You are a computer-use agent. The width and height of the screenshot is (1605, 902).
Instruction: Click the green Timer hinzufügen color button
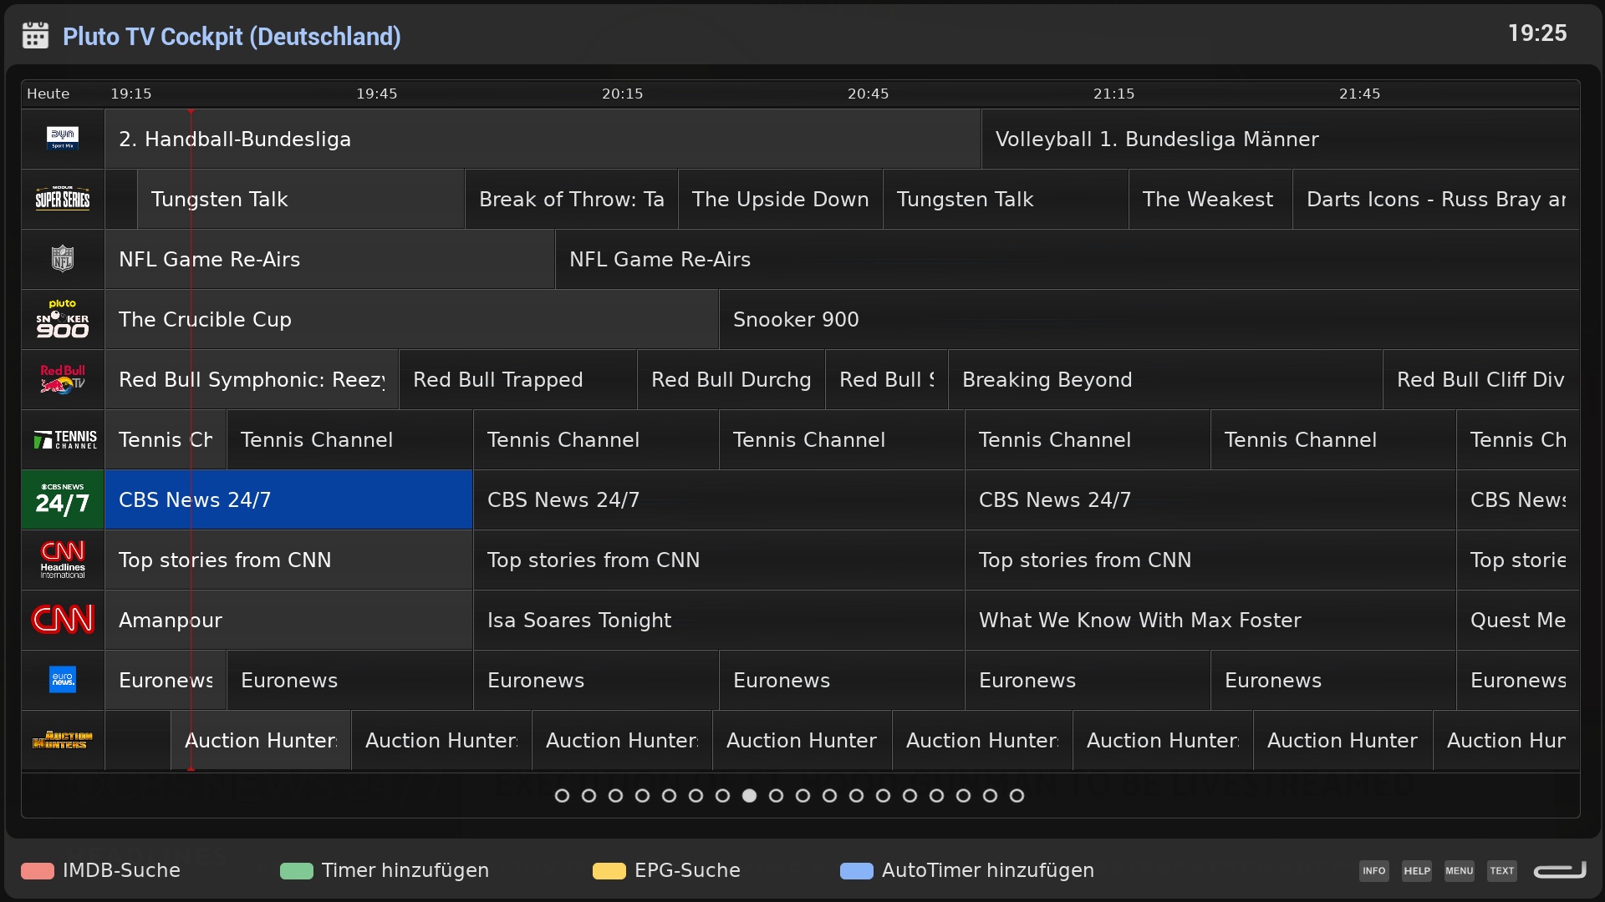tap(297, 870)
